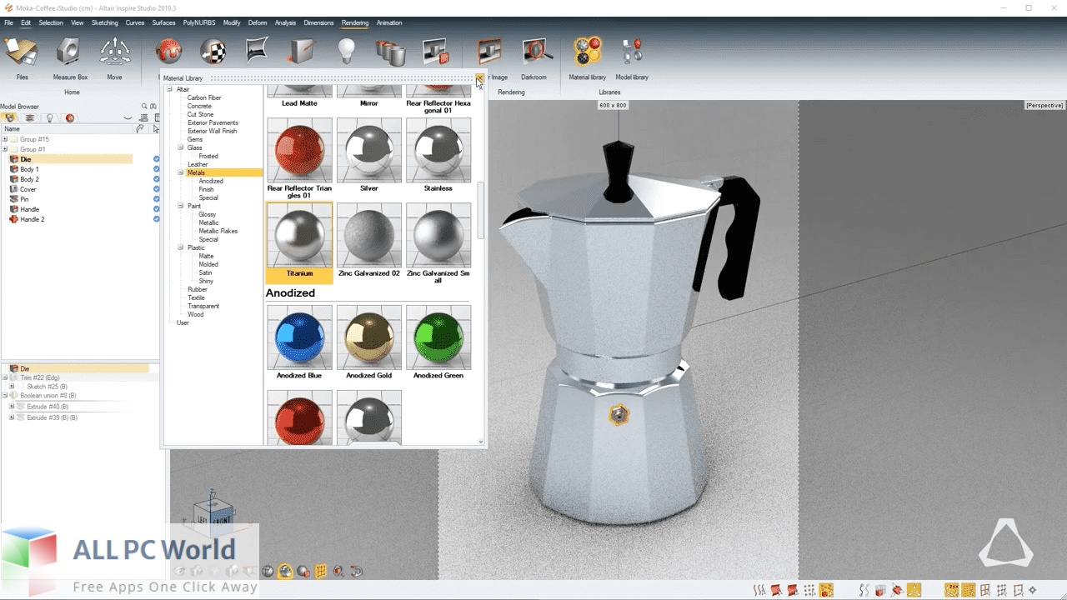Collapse the Plastic category node
The width and height of the screenshot is (1067, 600).
click(x=180, y=247)
